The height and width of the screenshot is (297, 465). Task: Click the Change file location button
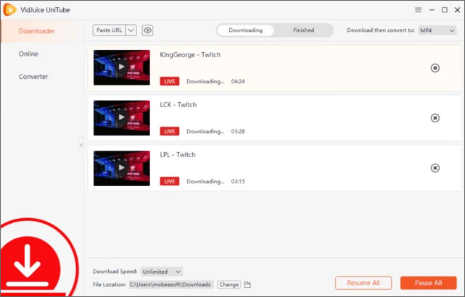pyautogui.click(x=229, y=285)
